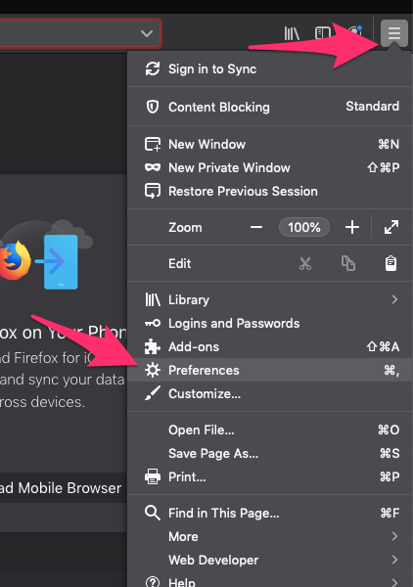
Task: Click the Sync arrows icon
Action: (x=153, y=68)
